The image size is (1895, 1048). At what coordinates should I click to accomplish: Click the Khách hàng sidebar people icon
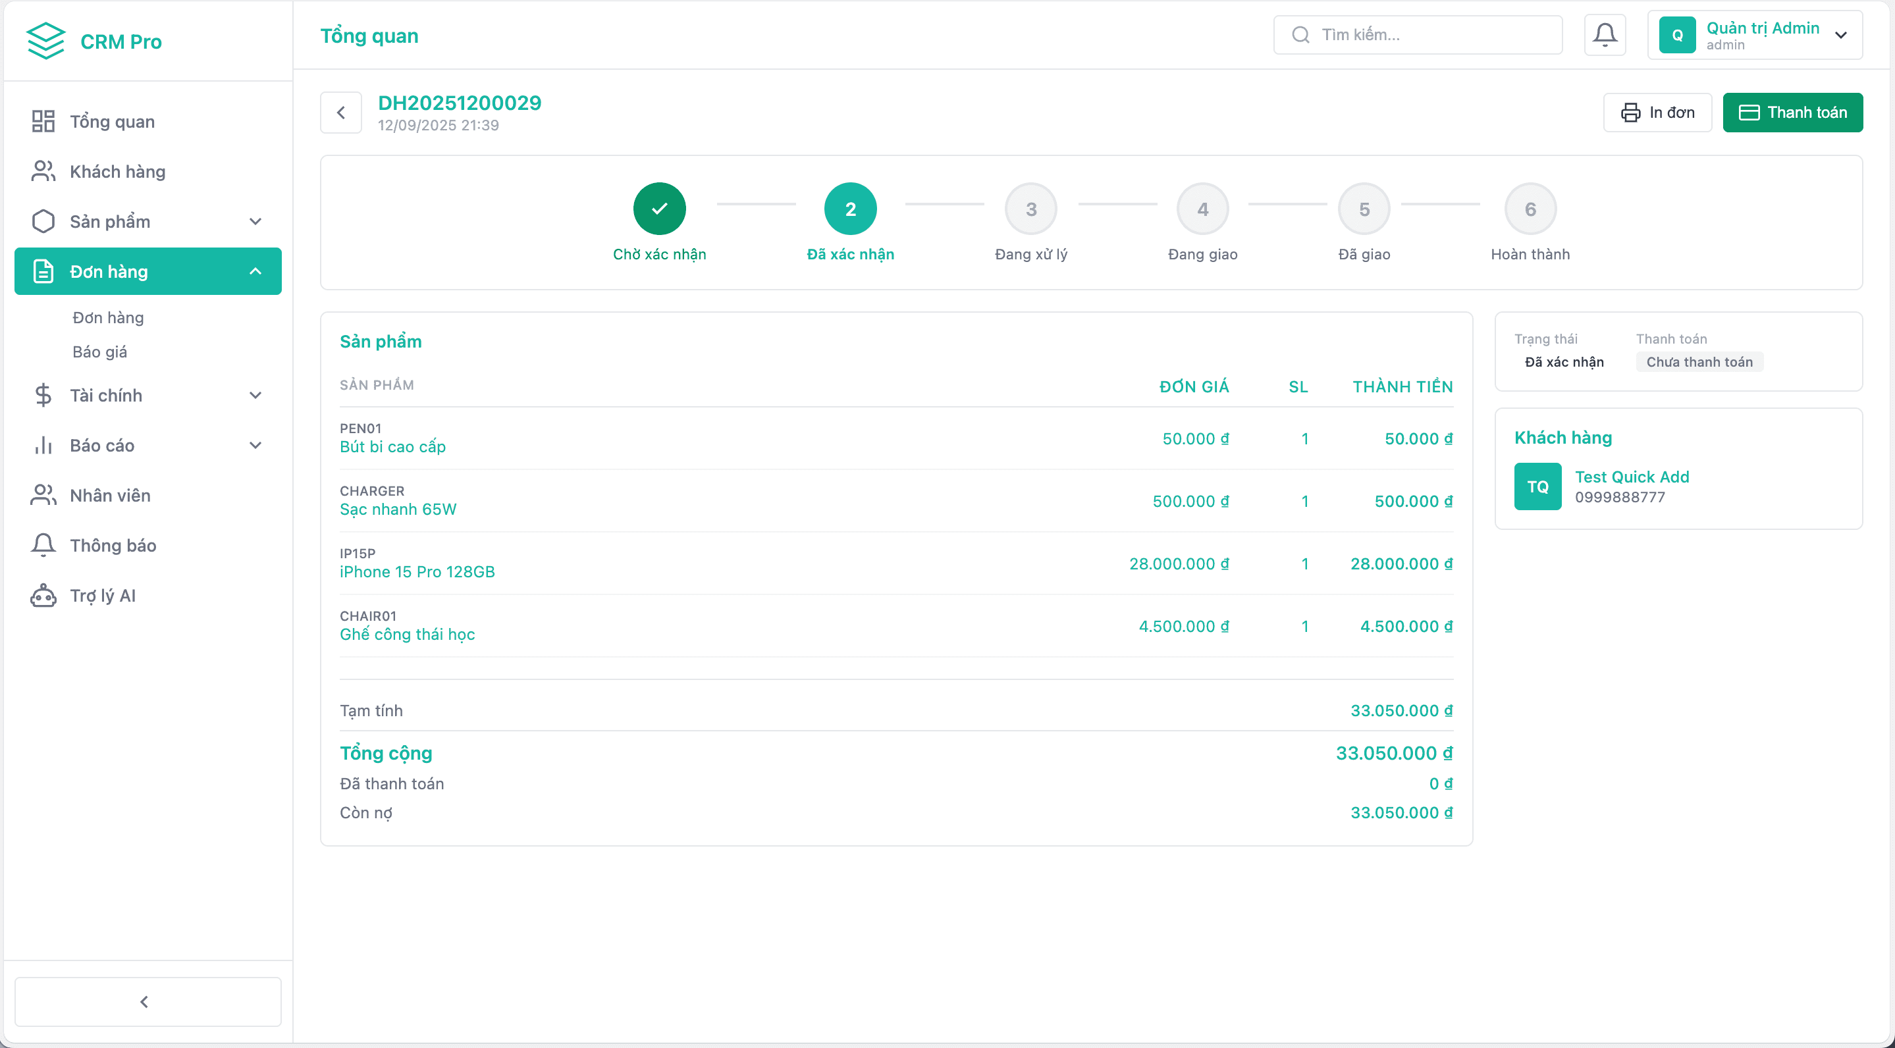coord(43,171)
